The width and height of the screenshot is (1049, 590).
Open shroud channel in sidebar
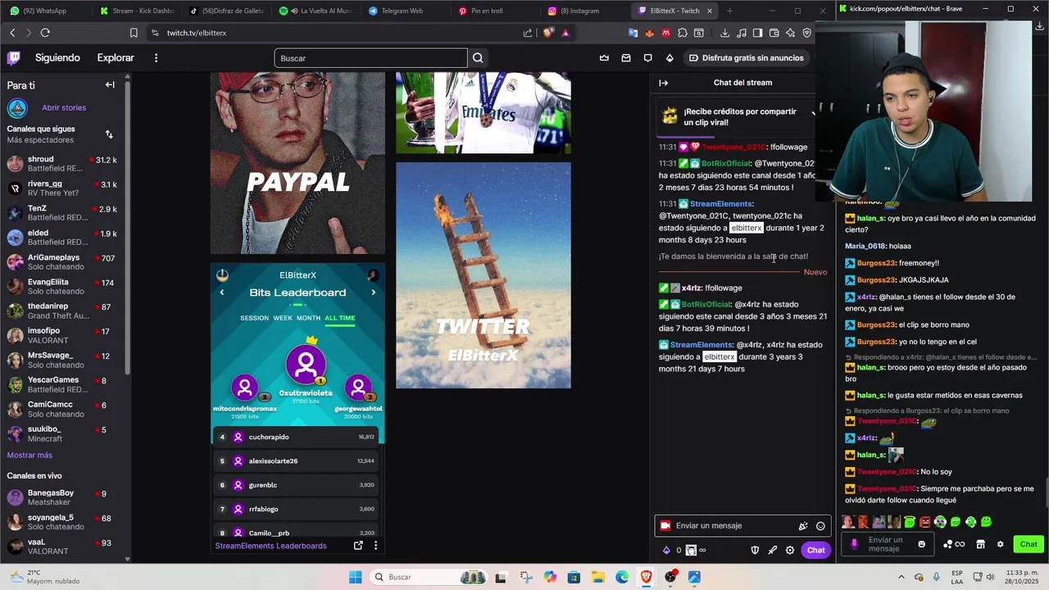[64, 164]
